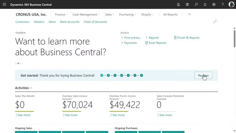Click Dynamics 365 Business Central title
Viewport: 236px width, 133px height.
[x=31, y=4]
